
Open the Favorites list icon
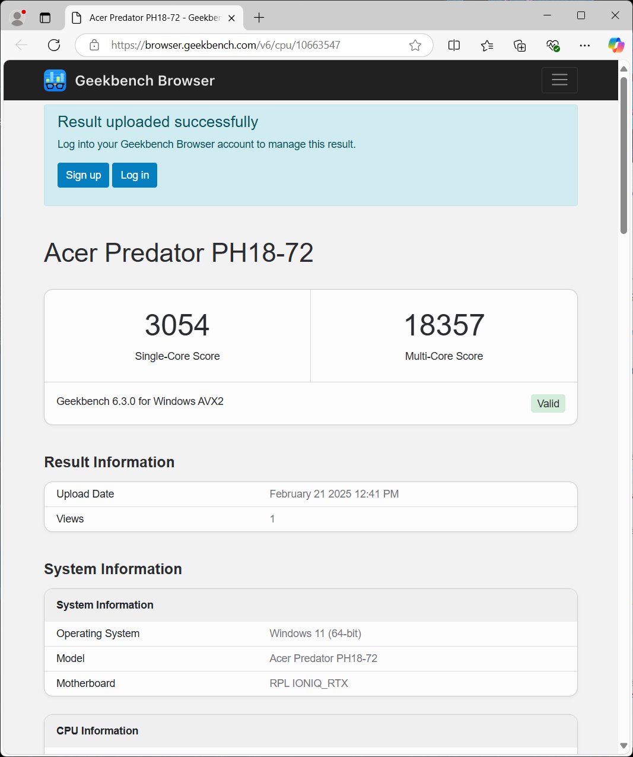[487, 45]
